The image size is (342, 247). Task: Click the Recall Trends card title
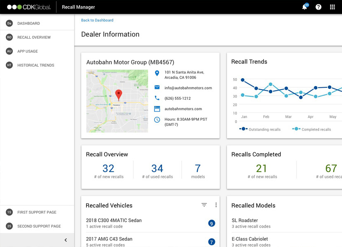(249, 62)
